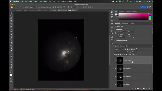Select the Zoom tool
Viewport: 162px width, 91px height.
(x=11, y=67)
